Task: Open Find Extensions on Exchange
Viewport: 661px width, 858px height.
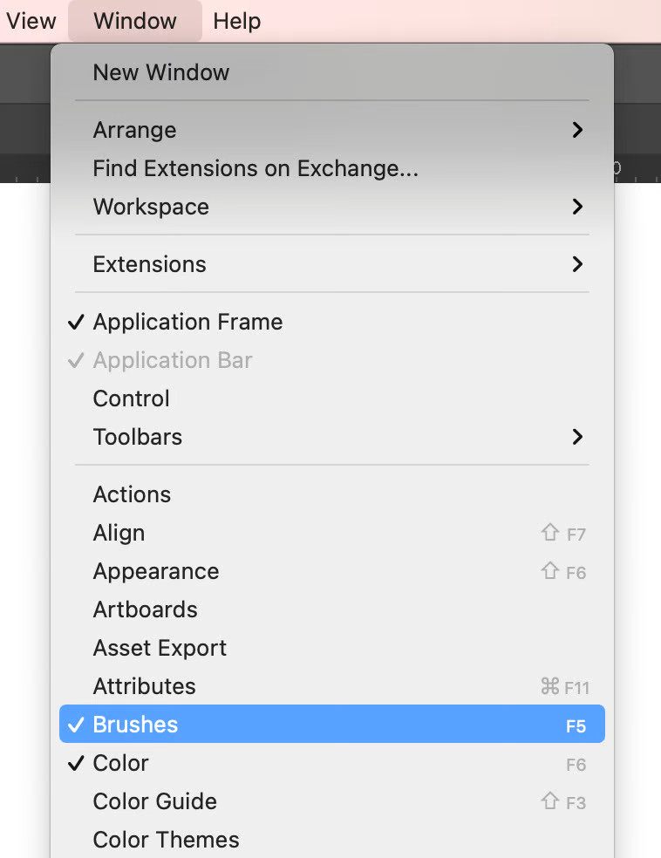Action: [256, 168]
